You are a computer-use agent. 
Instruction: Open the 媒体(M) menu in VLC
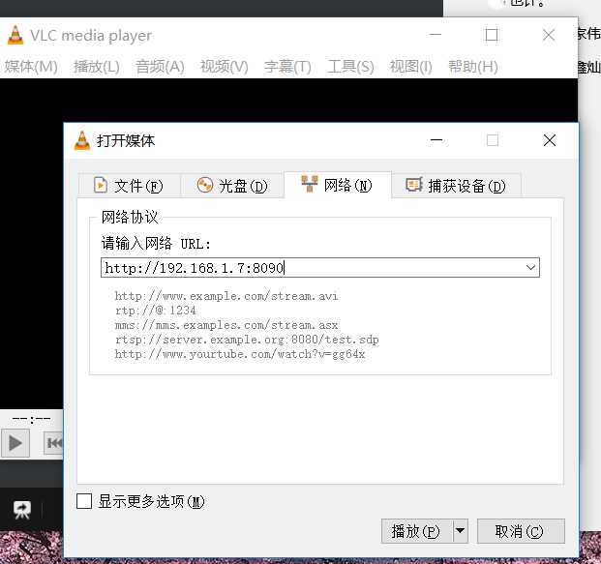pos(31,67)
